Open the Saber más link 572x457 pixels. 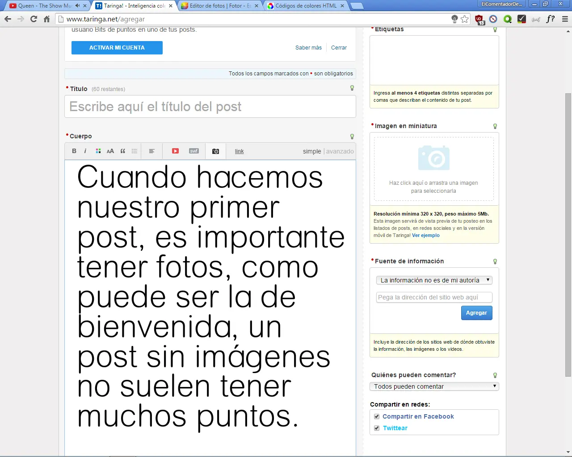pyautogui.click(x=308, y=48)
